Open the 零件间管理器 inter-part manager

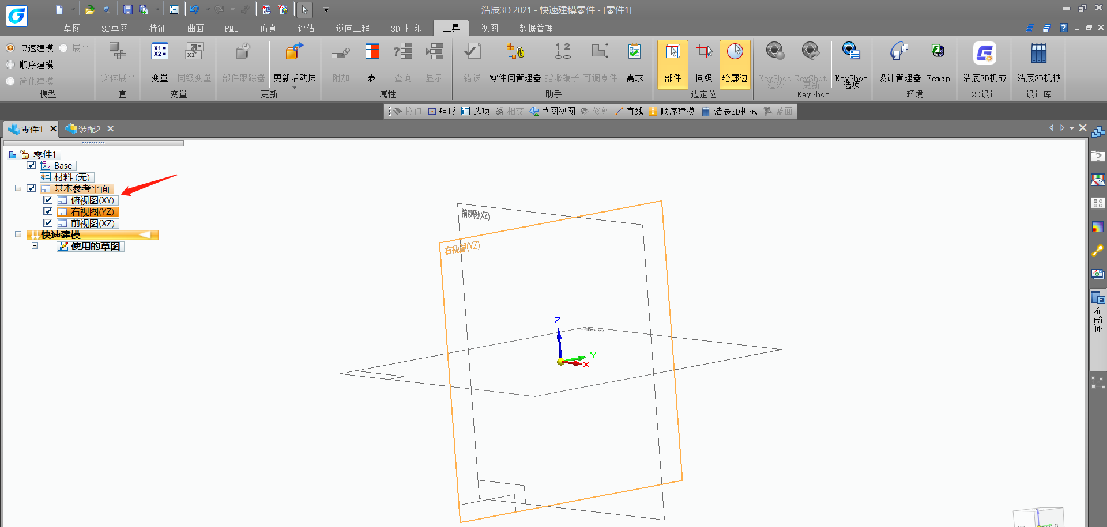515,62
